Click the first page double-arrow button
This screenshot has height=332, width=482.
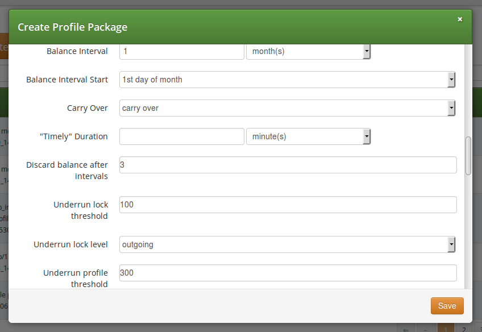click(x=406, y=329)
